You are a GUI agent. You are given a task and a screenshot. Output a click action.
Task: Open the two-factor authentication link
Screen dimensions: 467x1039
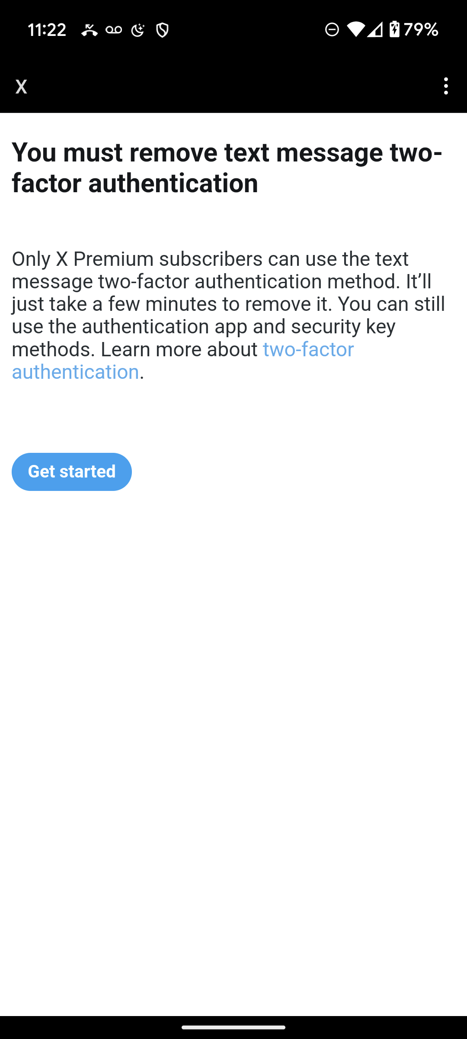[182, 361]
